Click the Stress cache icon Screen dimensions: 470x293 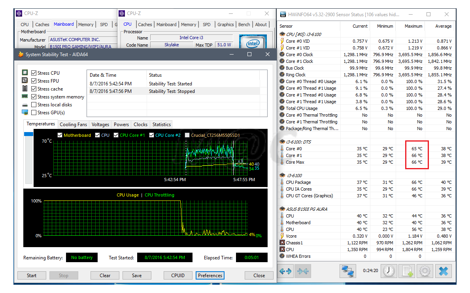[x=25, y=89]
